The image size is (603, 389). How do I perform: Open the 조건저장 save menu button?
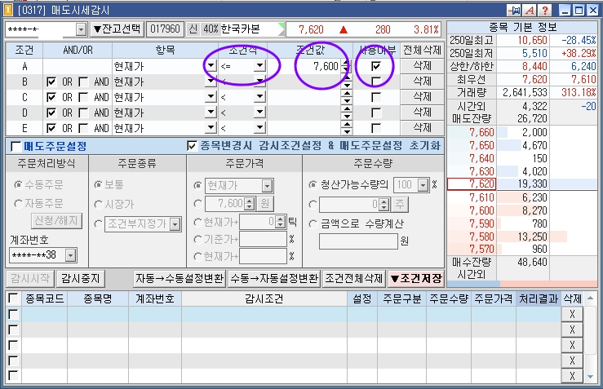416,278
